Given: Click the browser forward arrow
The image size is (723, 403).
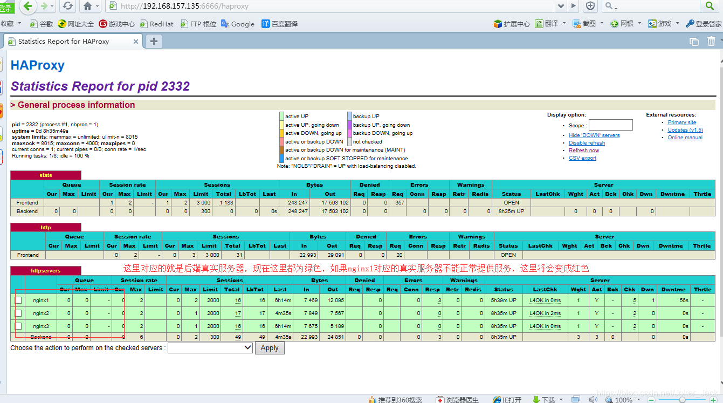Looking at the screenshot, I should (44, 6).
